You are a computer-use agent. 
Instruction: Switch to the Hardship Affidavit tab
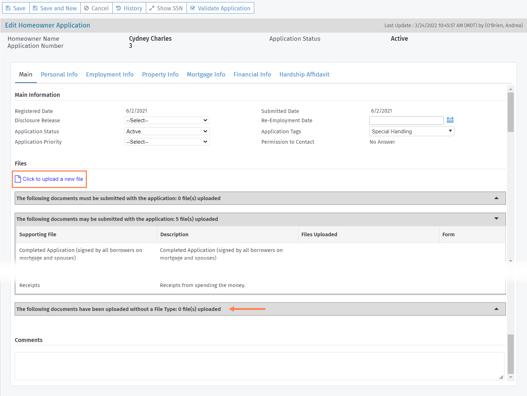pos(304,74)
